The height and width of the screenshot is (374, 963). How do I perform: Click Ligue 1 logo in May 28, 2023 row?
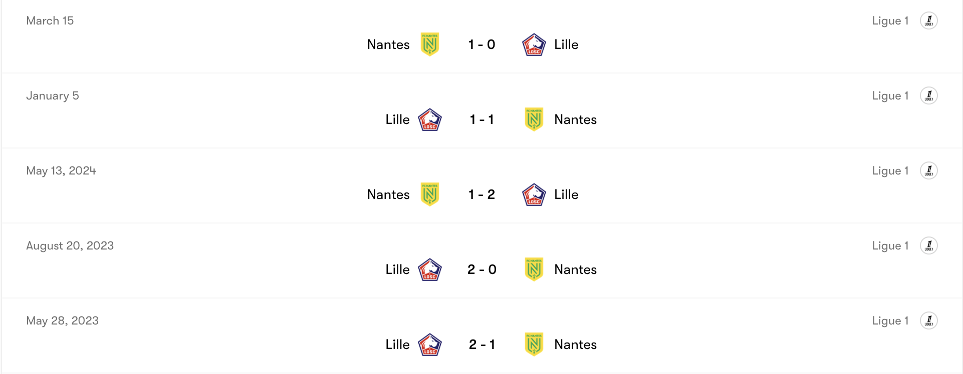(x=928, y=320)
